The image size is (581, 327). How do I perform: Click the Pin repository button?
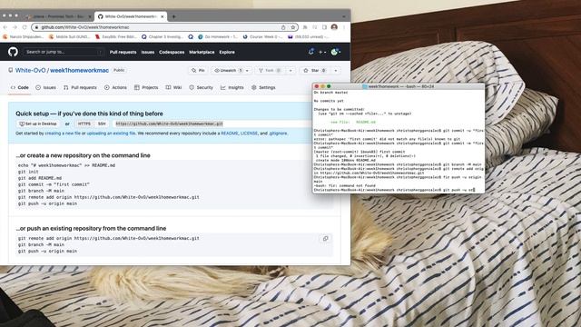click(x=198, y=71)
